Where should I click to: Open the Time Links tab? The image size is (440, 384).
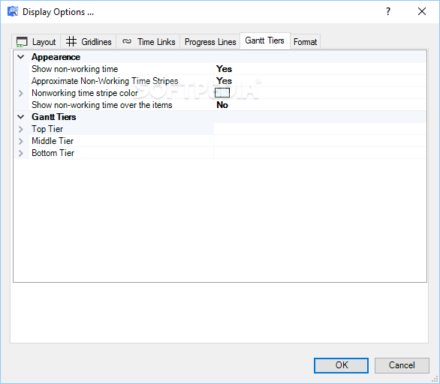coord(148,42)
